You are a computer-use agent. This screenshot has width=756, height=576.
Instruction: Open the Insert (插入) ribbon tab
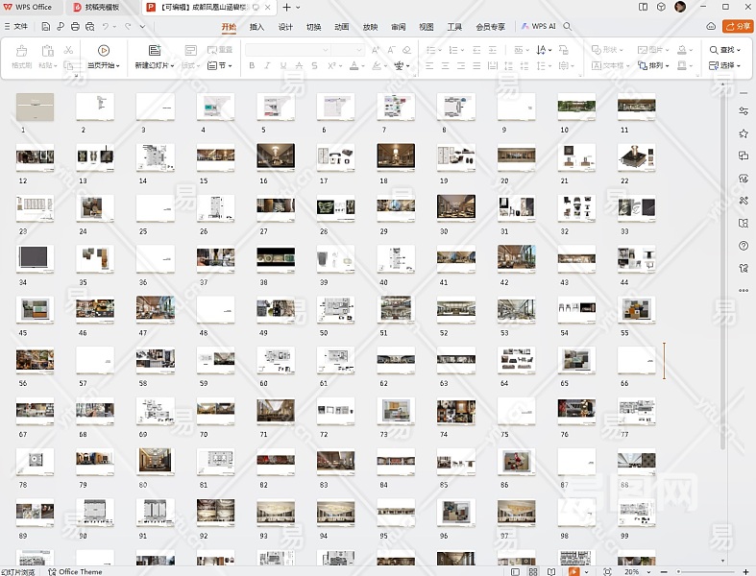(x=256, y=27)
